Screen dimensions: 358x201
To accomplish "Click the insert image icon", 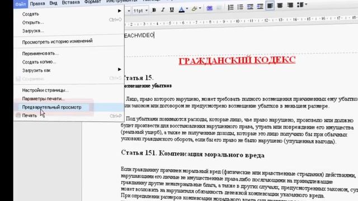I will coord(219,8).
